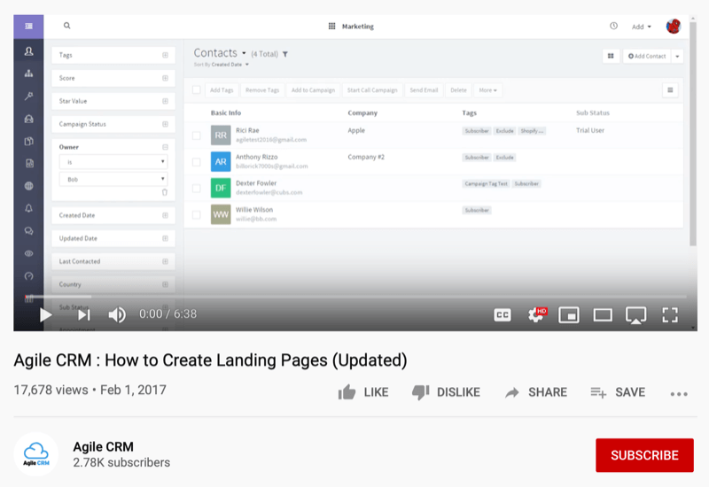Like the video
Viewport: 709px width, 487px height.
[x=363, y=392]
